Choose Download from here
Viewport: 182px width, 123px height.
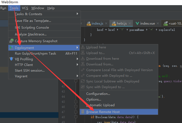(119, 59)
